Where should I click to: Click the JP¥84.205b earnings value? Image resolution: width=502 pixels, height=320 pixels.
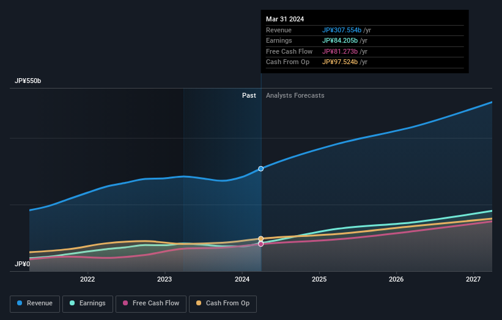pyautogui.click(x=340, y=40)
